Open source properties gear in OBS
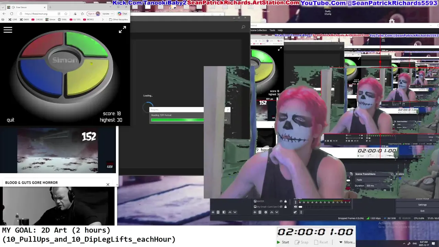 [x=266, y=212]
